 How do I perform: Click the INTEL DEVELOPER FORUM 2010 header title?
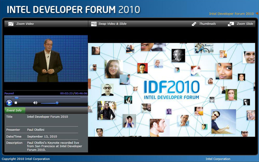point(73,10)
